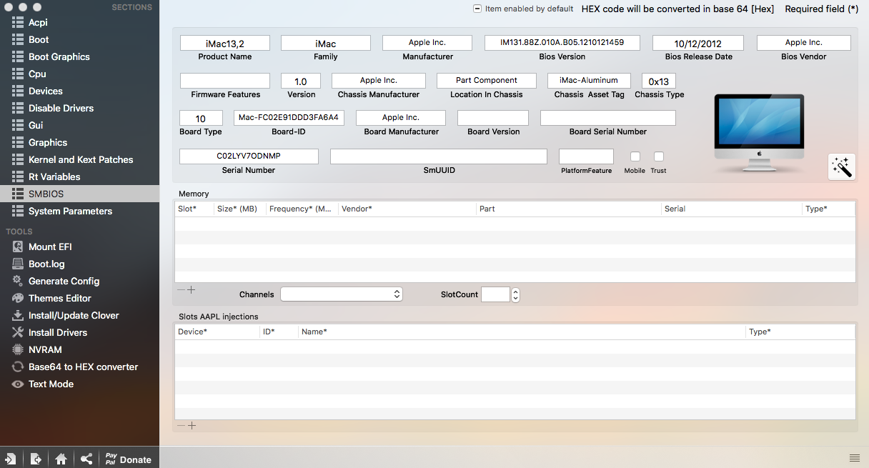The width and height of the screenshot is (869, 468).
Task: Click the Device* column header
Action: pyautogui.click(x=217, y=332)
